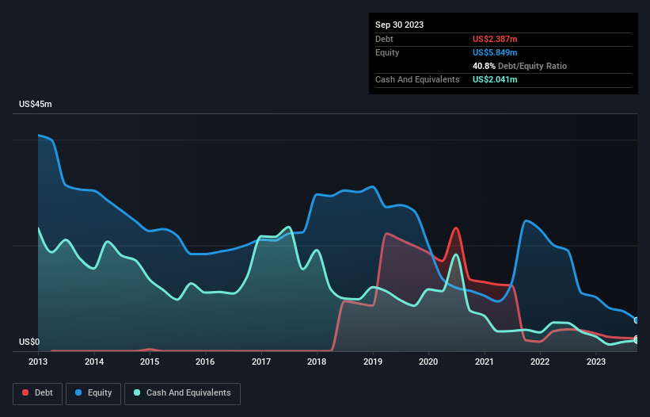Toggle the Debt series legend button

point(37,393)
